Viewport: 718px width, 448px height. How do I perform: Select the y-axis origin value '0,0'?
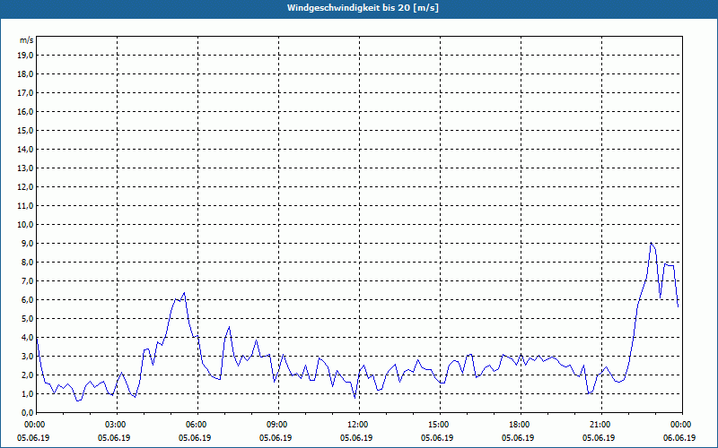click(x=27, y=413)
